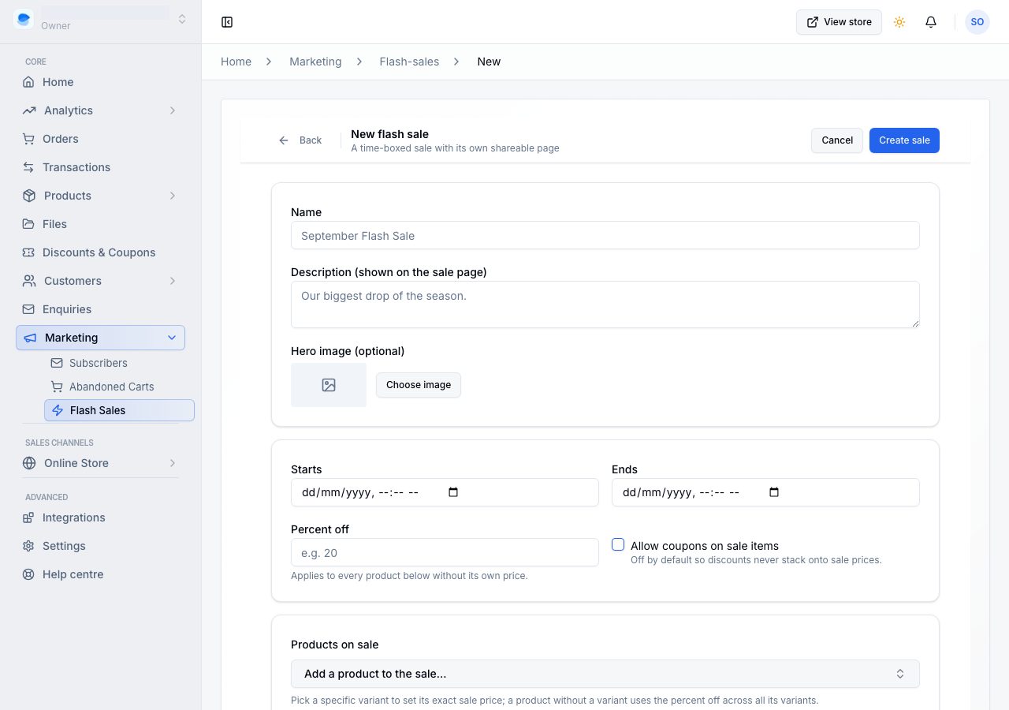Screen dimensions: 1009x710
Task: Click the Online Store globe icon
Action: (x=29, y=463)
